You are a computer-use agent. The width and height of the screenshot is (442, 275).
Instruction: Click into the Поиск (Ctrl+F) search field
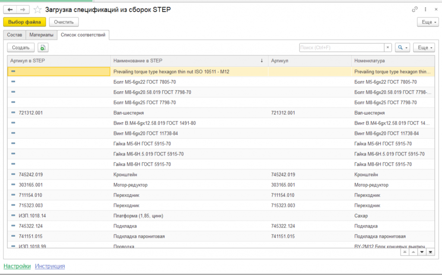(341, 47)
